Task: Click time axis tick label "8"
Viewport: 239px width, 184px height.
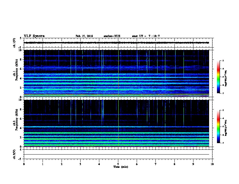Action: pyautogui.click(x=174, y=164)
